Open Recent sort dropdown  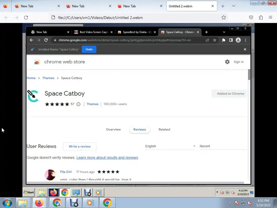[223, 146]
